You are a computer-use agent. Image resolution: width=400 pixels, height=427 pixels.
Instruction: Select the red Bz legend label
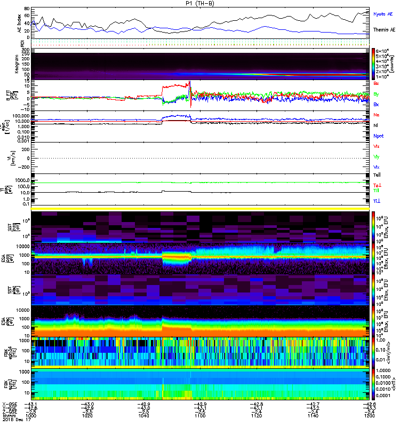376,84
